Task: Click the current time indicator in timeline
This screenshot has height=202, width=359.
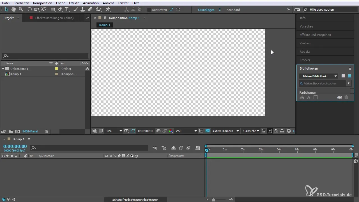Action: tap(207, 150)
